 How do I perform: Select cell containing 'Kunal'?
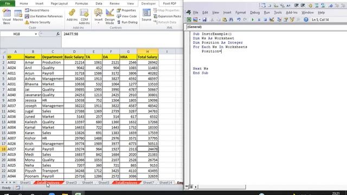[x=33, y=149]
